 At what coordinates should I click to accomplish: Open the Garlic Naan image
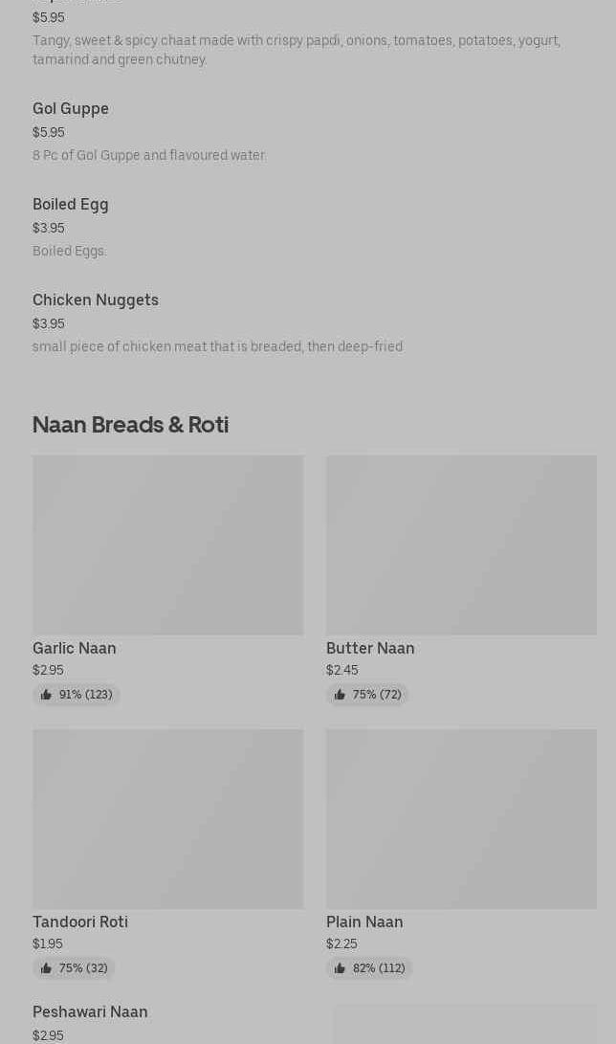click(x=167, y=544)
